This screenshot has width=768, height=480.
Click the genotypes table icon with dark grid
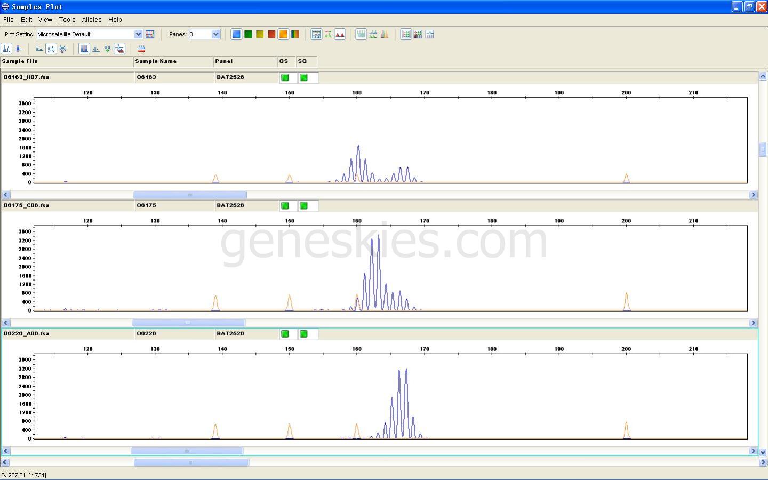coord(418,34)
